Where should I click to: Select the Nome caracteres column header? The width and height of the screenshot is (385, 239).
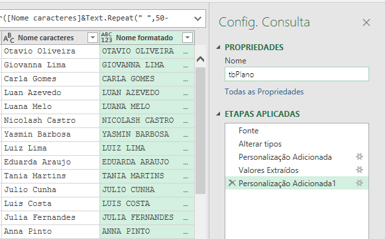[50, 38]
